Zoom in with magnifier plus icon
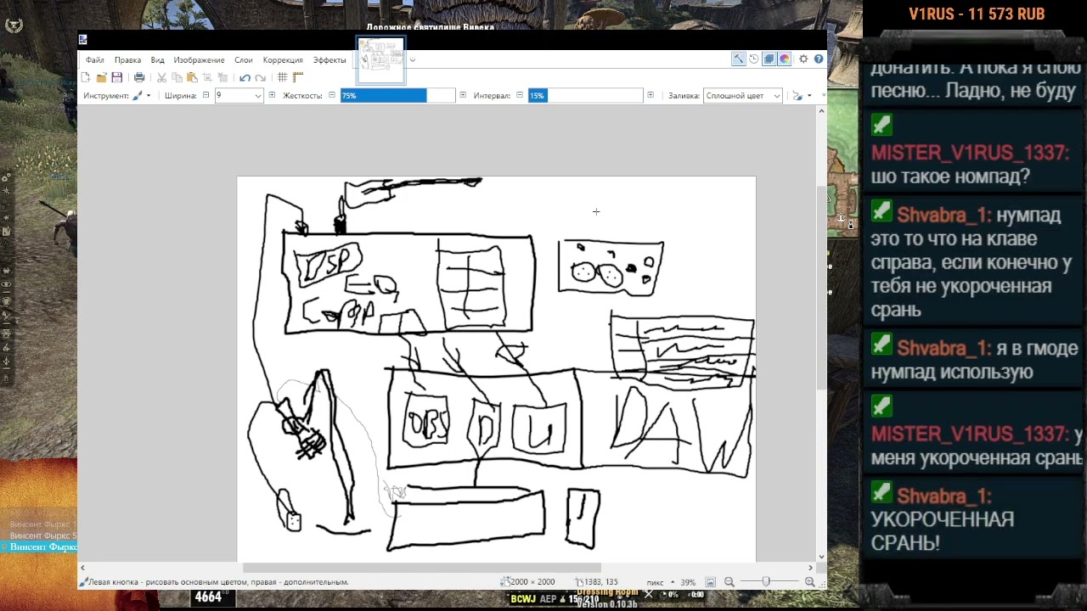 pyautogui.click(x=809, y=582)
